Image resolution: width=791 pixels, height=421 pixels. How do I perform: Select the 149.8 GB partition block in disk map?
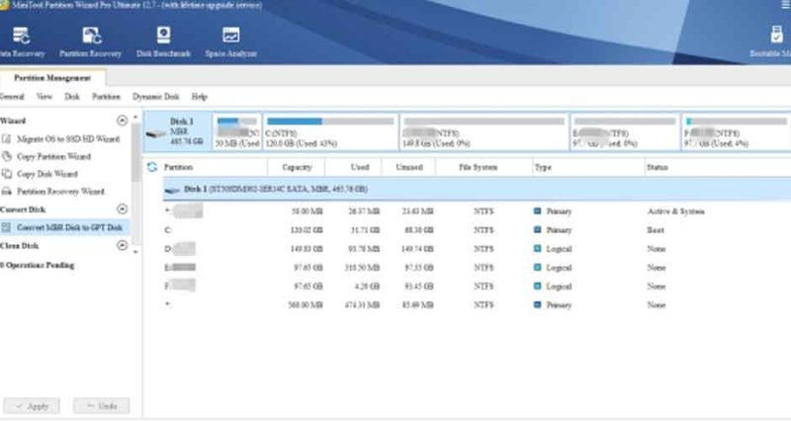483,131
